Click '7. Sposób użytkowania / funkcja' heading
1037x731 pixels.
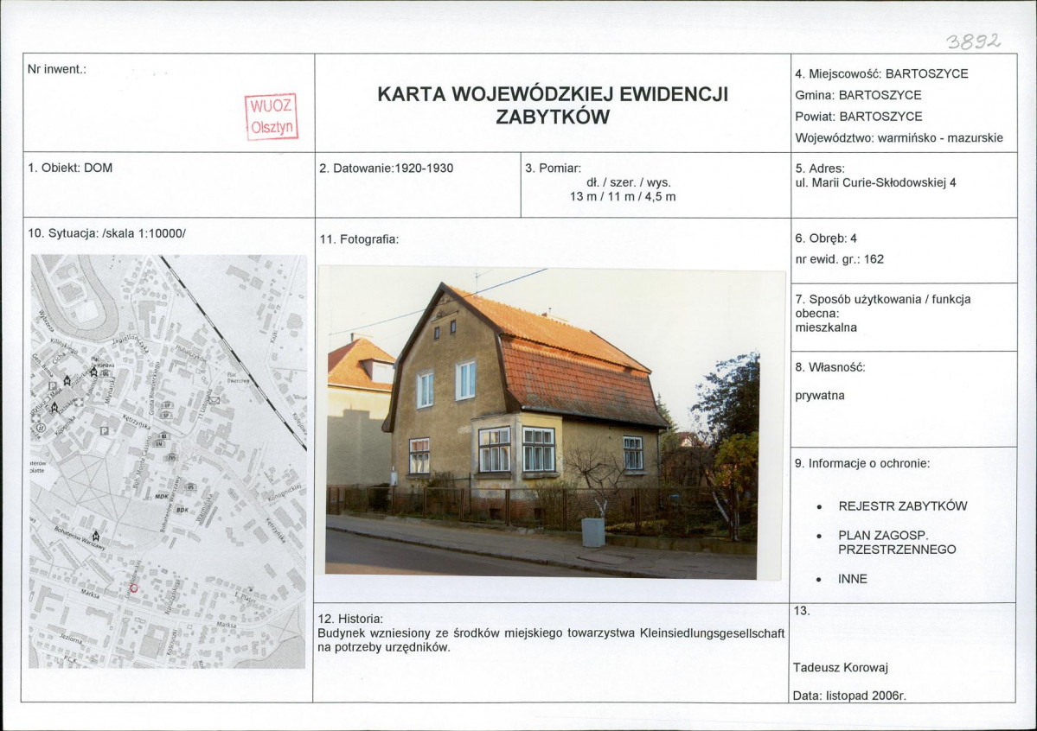883,299
